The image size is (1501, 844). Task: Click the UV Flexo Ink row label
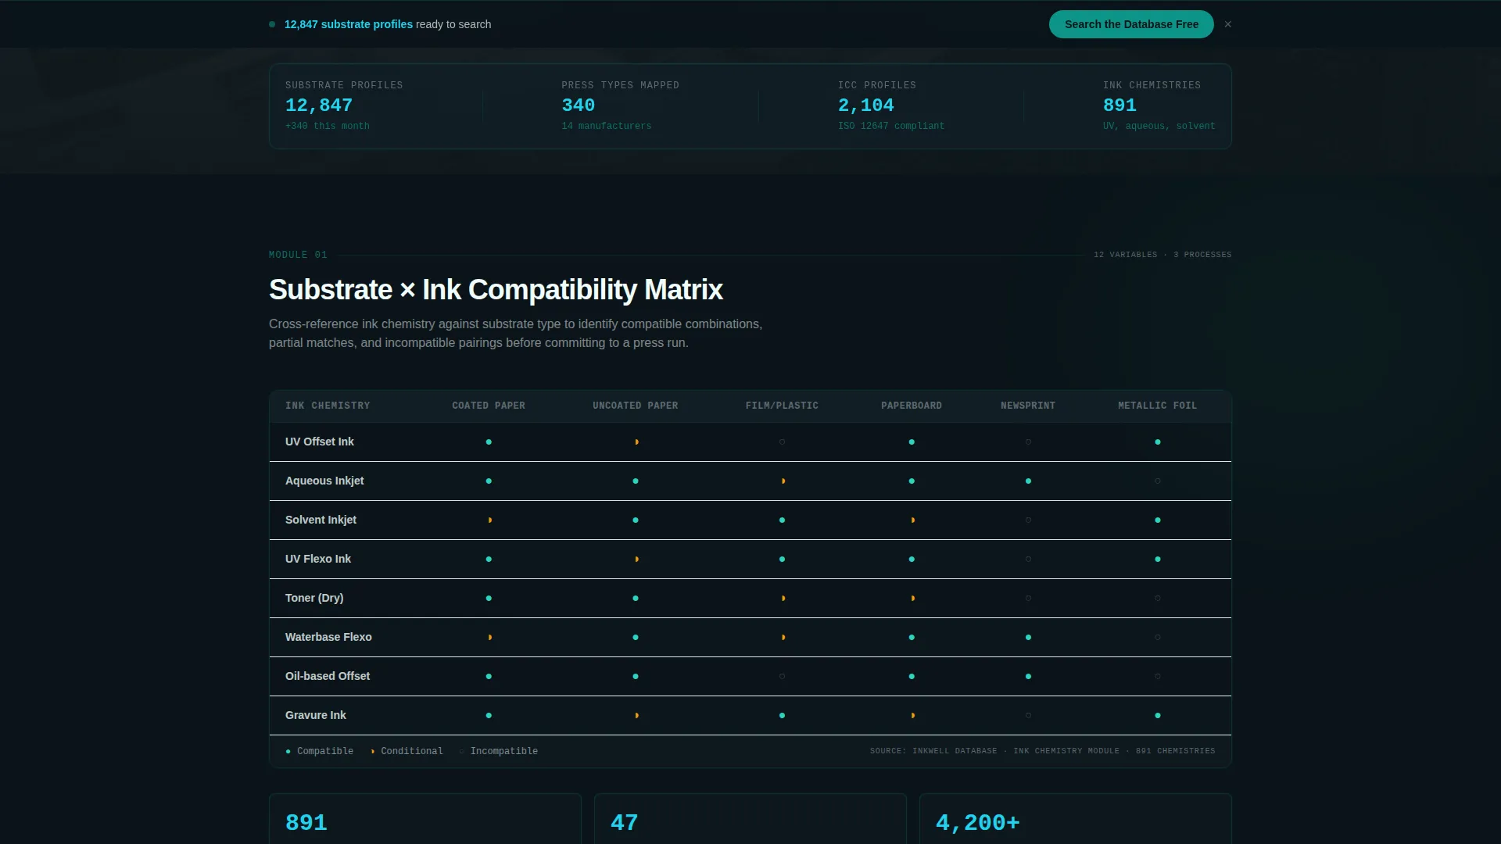pos(318,559)
